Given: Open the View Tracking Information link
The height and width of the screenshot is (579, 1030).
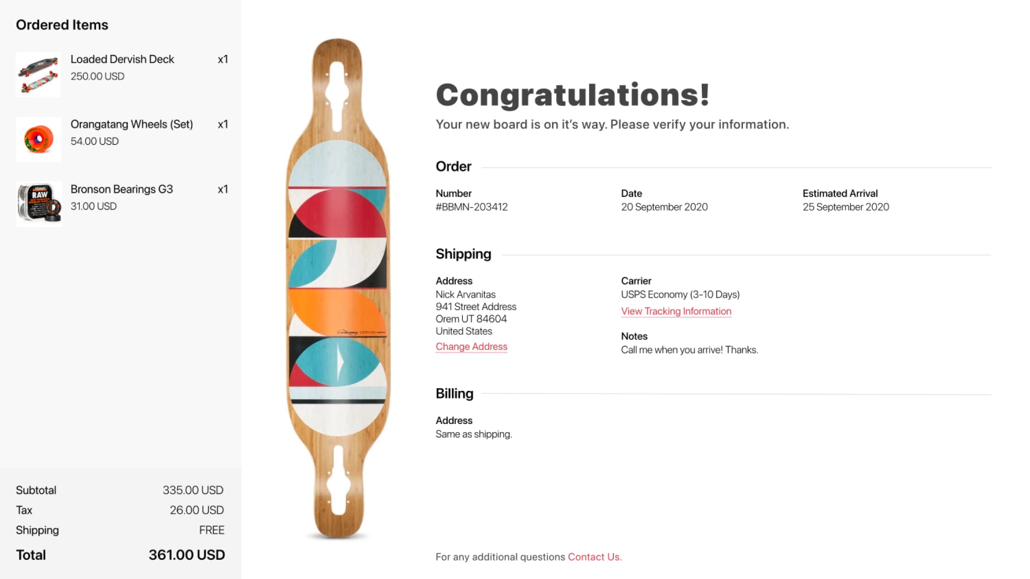Looking at the screenshot, I should click(x=676, y=311).
